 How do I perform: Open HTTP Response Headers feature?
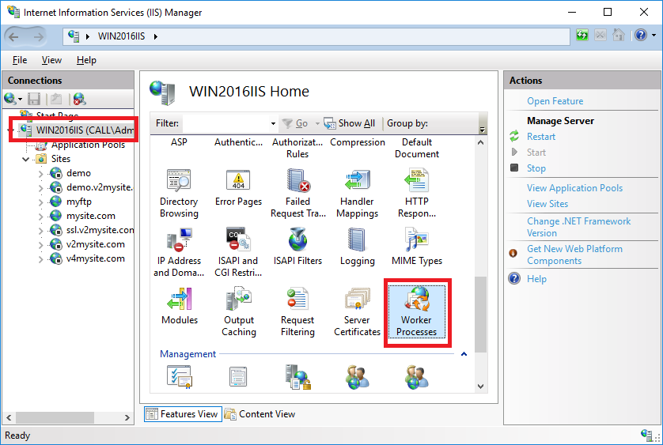(x=416, y=193)
